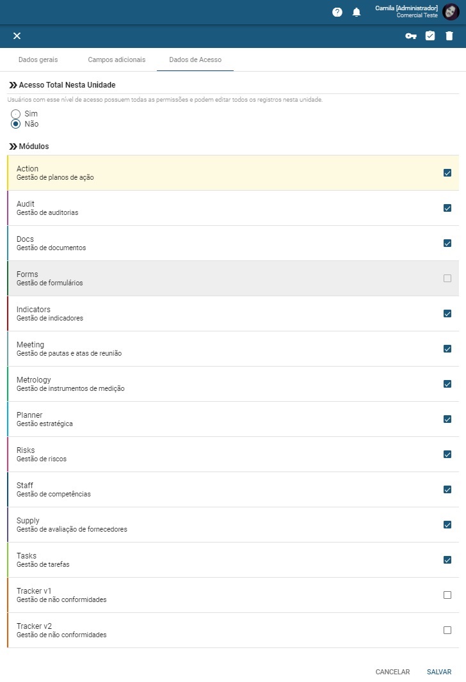Screen dimensions: 466x682
Task: Click the clipboard checkmark icon
Action: point(430,36)
